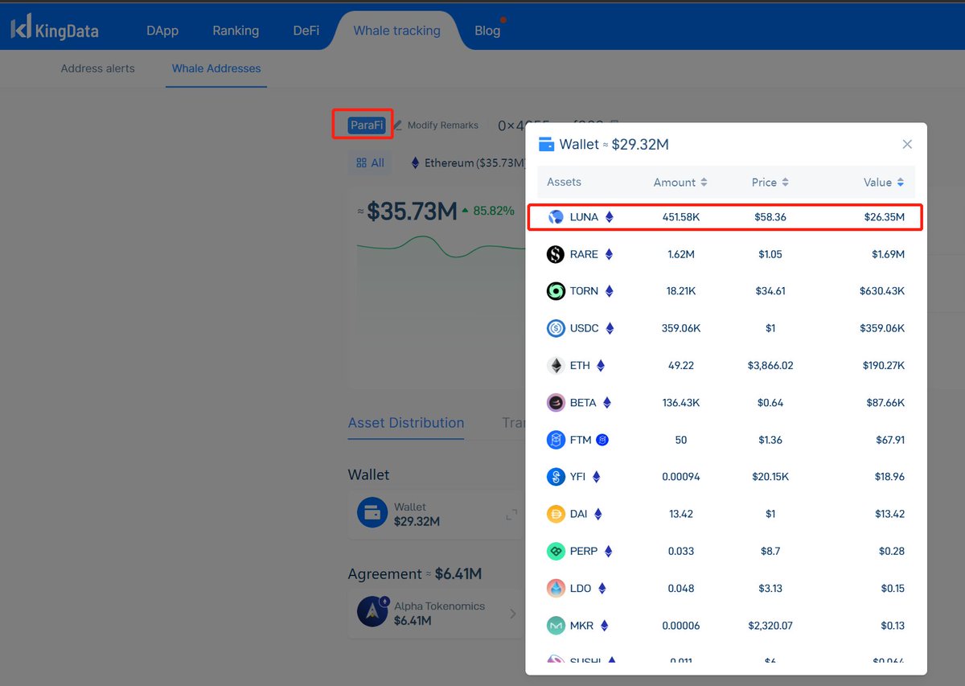Select the Whale tracking tab

click(397, 31)
